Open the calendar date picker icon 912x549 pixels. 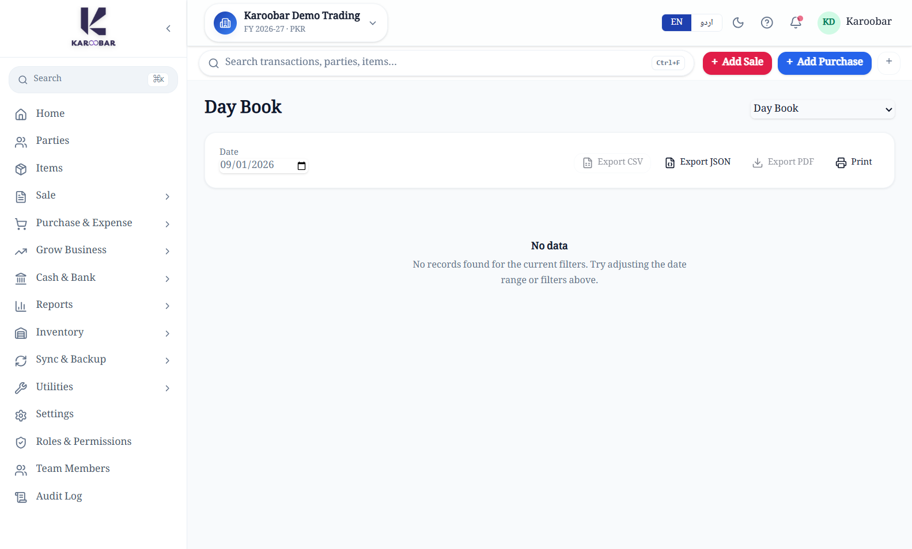[301, 166]
